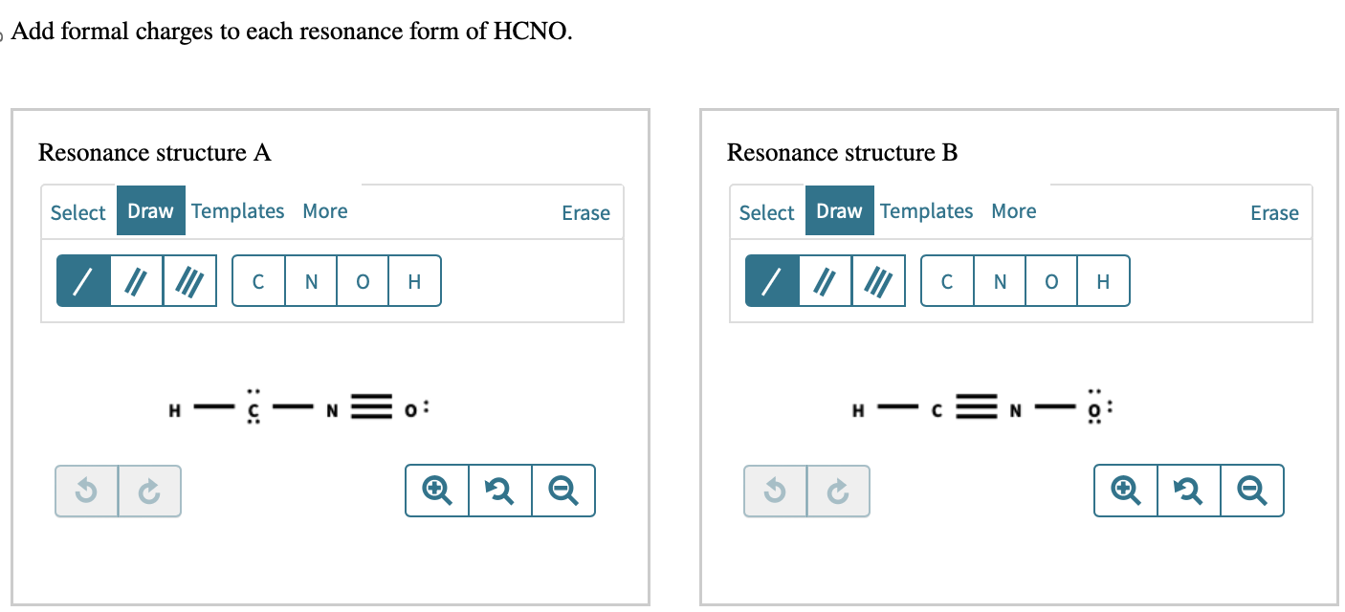Viewport: 1345px width, 612px height.
Task: Select the Nitrogen atom button in structure B
Action: click(999, 280)
